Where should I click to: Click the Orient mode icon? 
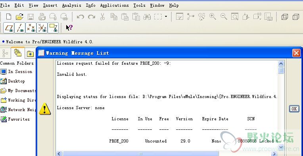pyautogui.click(x=202, y=17)
